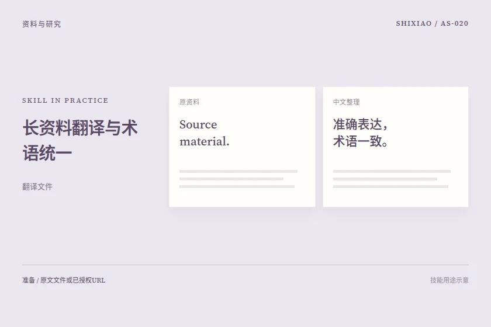Image resolution: width=491 pixels, height=327 pixels.
Task: Click blank area of the 中文整理 card beside 准确表达
Action: pyautogui.click(x=429, y=125)
